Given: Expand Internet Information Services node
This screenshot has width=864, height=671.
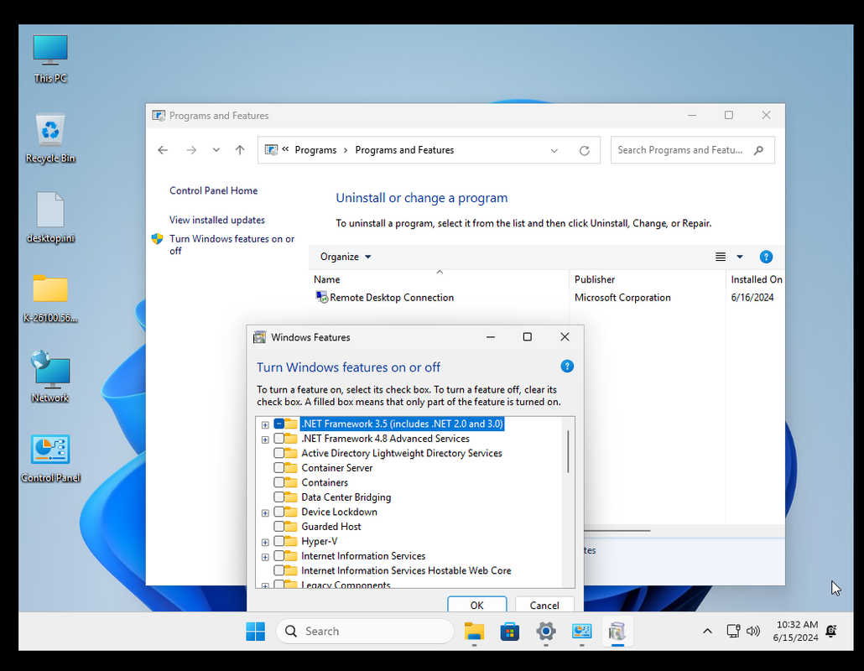Looking at the screenshot, I should tap(265, 557).
